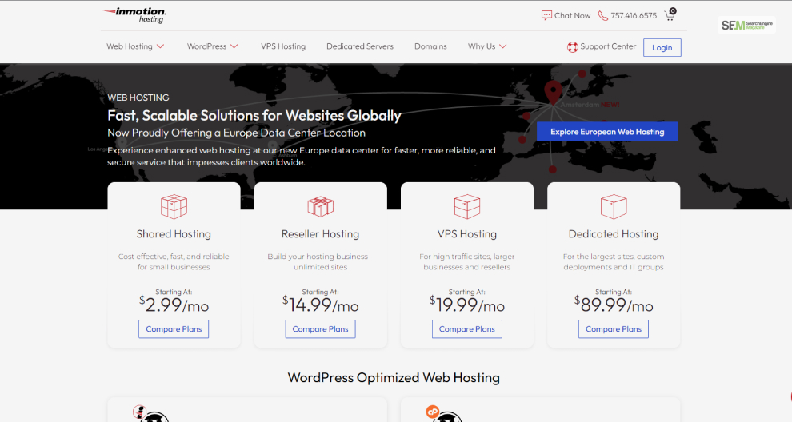
Task: Expand the Why Us dropdown arrow
Action: click(x=502, y=46)
